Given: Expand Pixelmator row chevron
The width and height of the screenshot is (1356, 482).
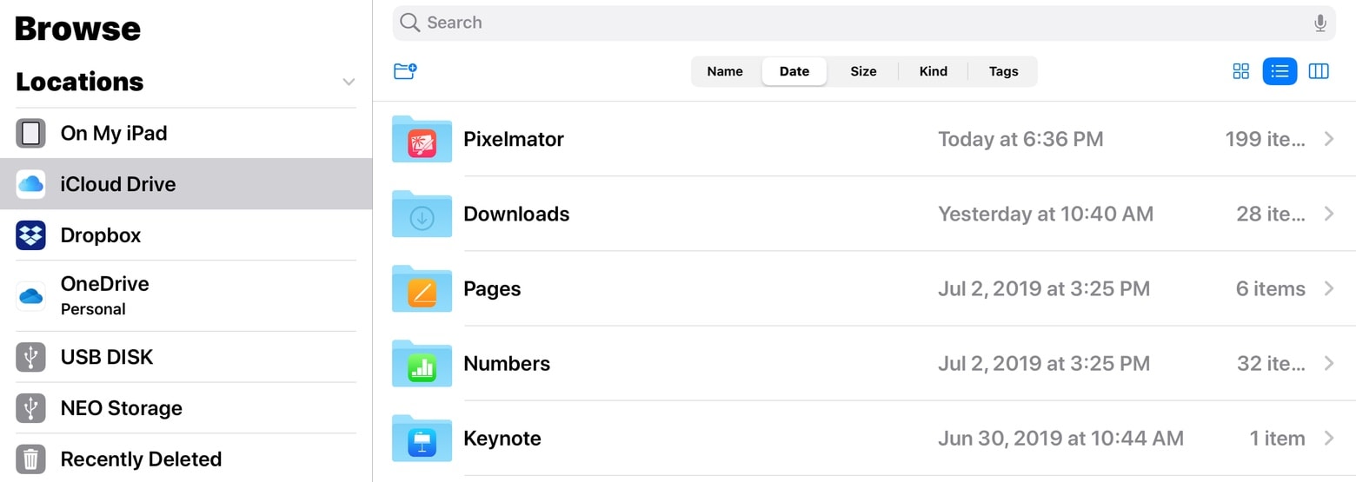Looking at the screenshot, I should click(x=1328, y=139).
